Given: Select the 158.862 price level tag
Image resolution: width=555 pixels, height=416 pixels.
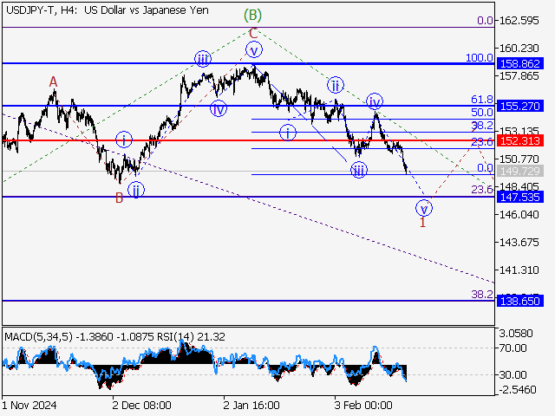Looking at the screenshot, I should (x=519, y=64).
